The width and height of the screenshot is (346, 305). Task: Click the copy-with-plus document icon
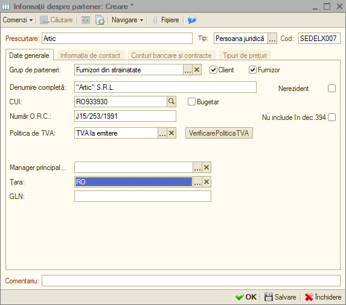[x=100, y=20]
